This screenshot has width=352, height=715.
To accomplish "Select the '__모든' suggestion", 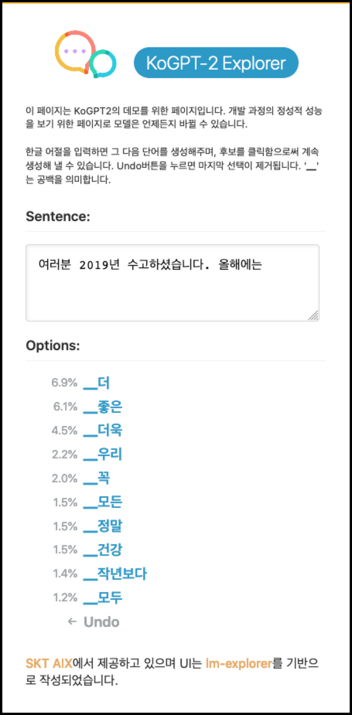I will tap(103, 502).
